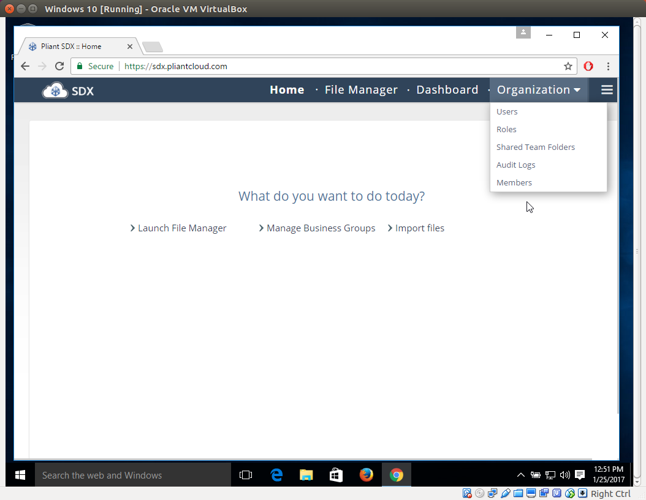This screenshot has height=500, width=646.
Task: Click Manage Business Groups link
Action: (317, 228)
